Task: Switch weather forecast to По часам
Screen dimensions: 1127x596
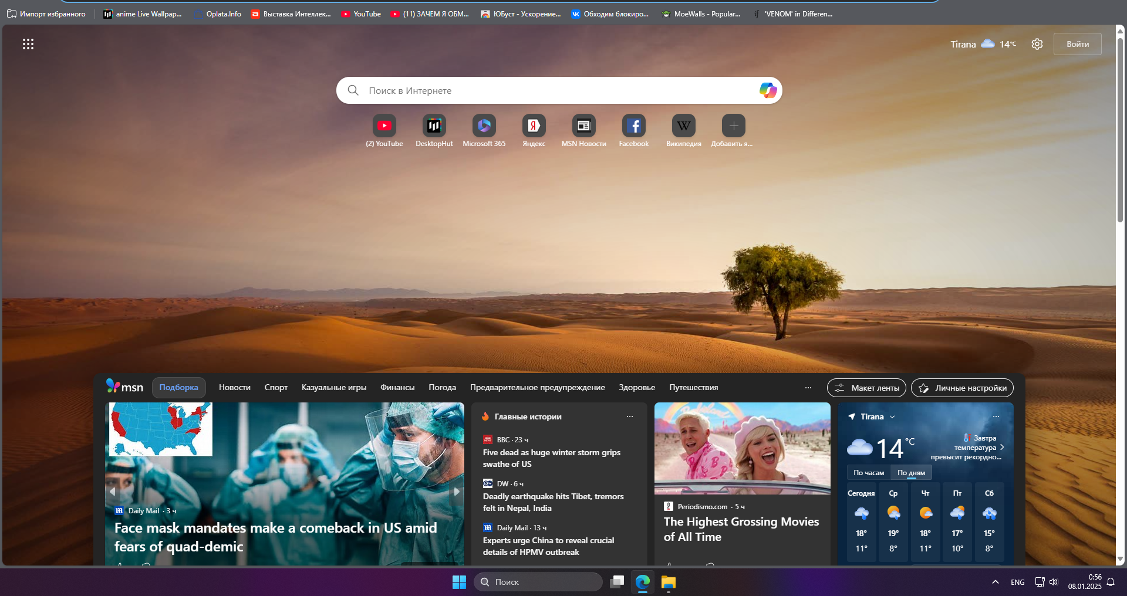Action: 869,473
